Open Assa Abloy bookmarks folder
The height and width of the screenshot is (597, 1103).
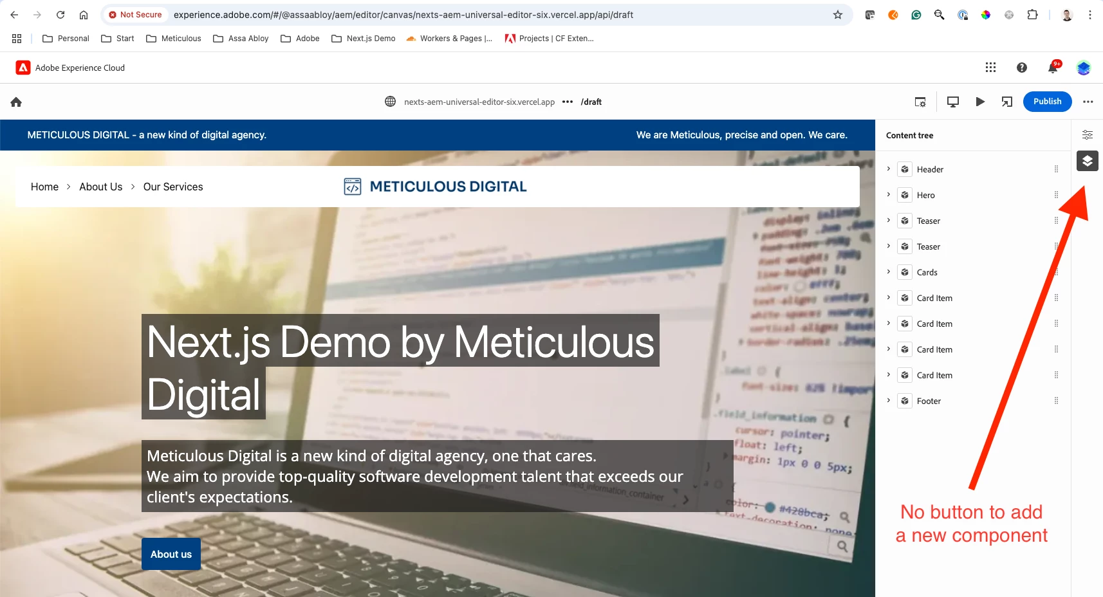click(x=241, y=39)
